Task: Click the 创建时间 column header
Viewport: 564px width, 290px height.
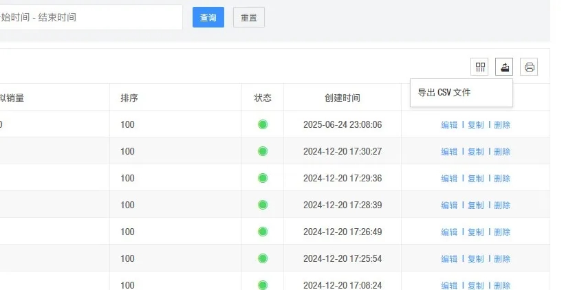Action: pos(343,98)
